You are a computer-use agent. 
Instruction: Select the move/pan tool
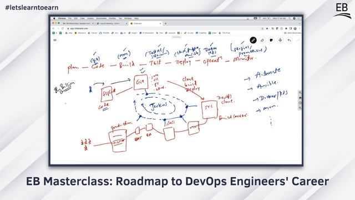click(280, 41)
